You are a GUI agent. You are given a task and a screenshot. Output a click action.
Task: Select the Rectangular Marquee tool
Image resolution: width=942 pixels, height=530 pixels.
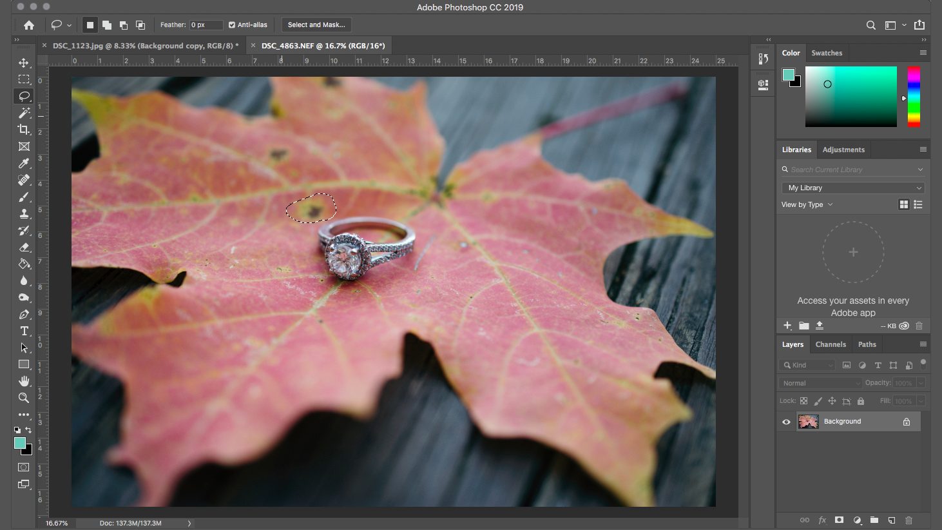coord(24,79)
